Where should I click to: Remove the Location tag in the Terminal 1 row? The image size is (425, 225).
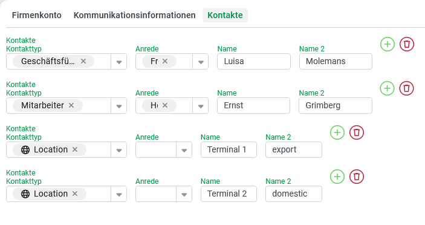point(75,149)
